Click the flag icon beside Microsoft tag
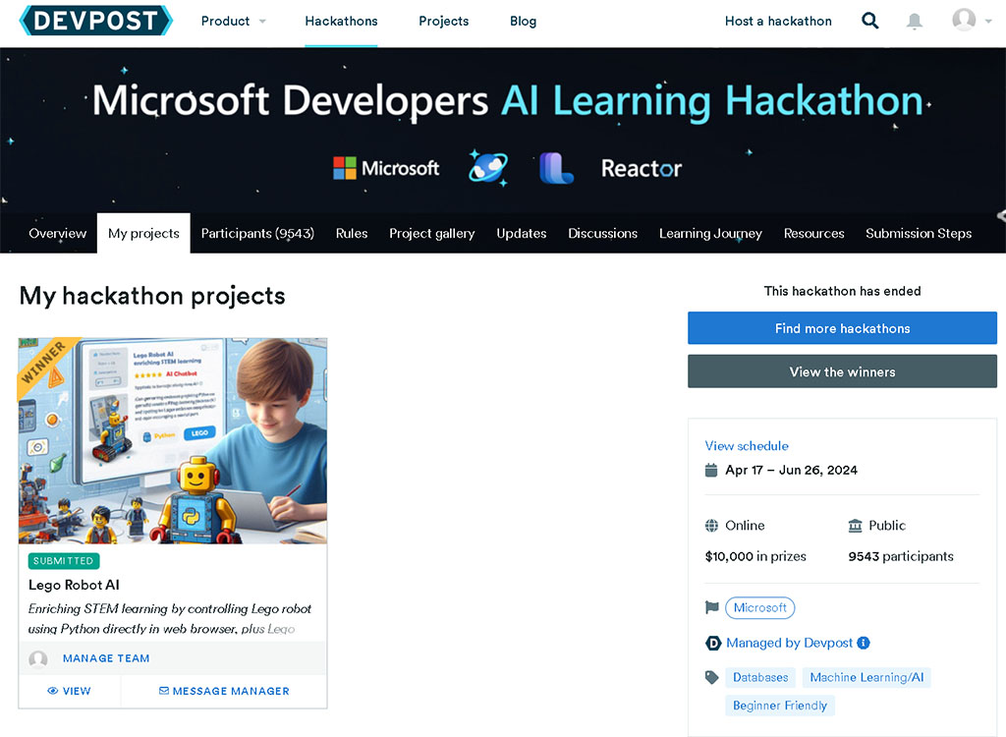Screen dimensions: 1006x737 coord(711,607)
